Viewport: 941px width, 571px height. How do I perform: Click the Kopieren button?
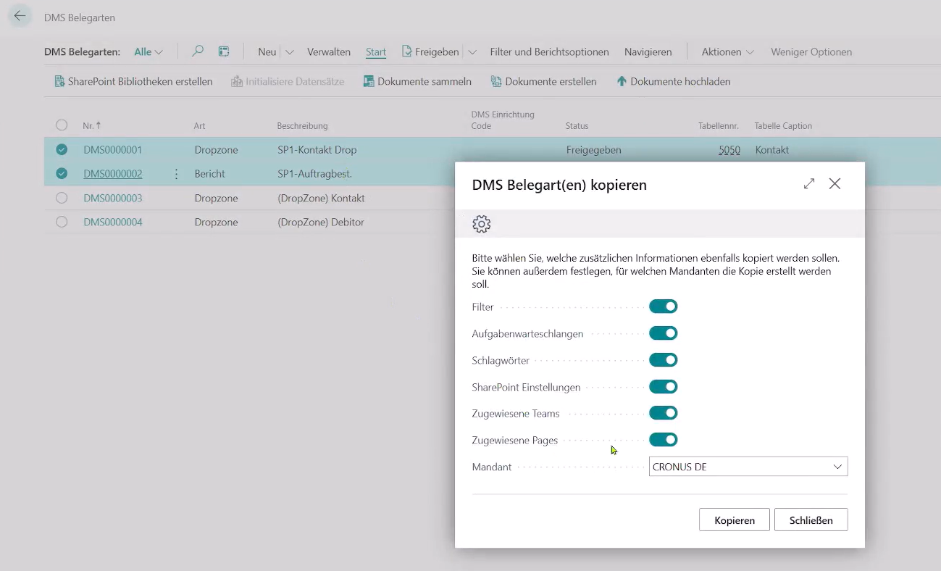tap(734, 520)
